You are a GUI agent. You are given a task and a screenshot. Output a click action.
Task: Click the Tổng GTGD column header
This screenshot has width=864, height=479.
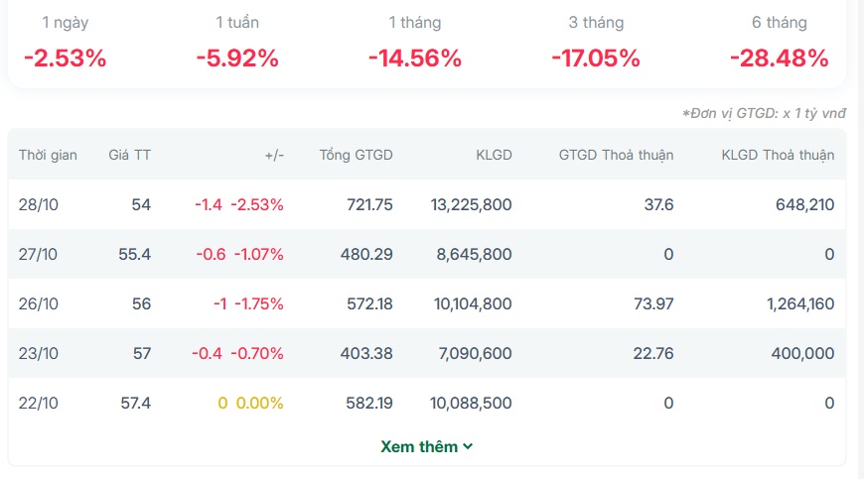coord(356,155)
